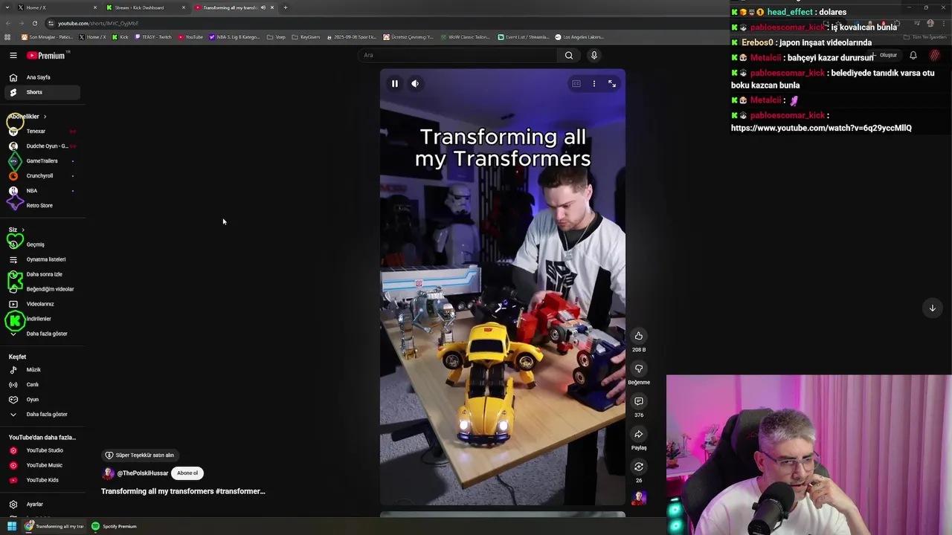This screenshot has width=952, height=535.
Task: Open the Short's three-dot options menu
Action: click(594, 84)
